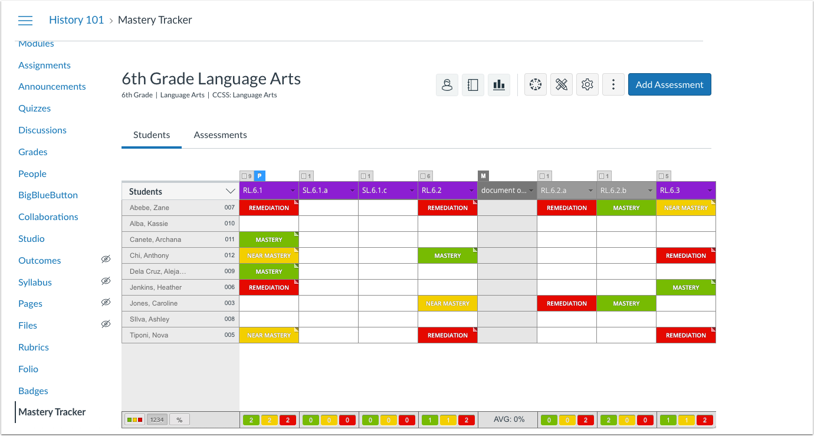814x436 pixels.
Task: Open the bar chart statistics icon
Action: (499, 84)
